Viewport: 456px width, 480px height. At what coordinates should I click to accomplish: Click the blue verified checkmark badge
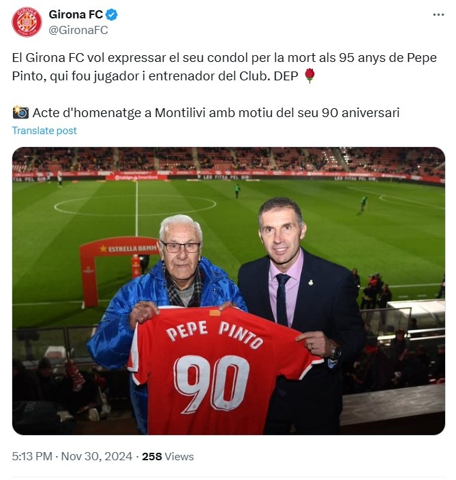[x=112, y=14]
